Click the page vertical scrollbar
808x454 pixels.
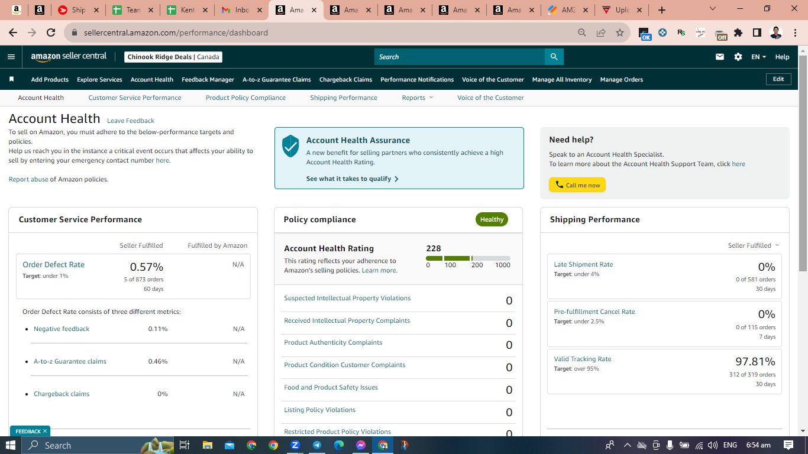pyautogui.click(x=803, y=163)
